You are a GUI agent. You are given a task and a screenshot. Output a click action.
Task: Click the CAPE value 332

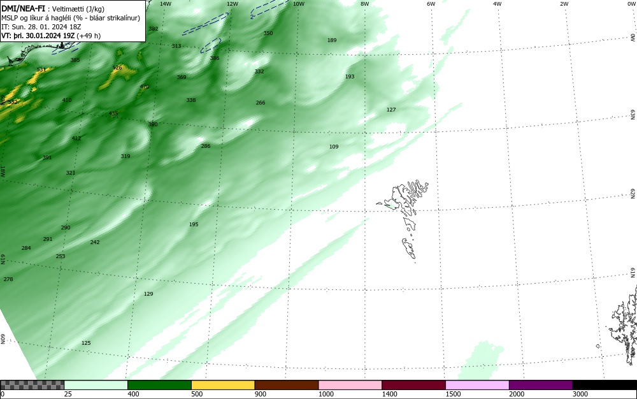coord(259,71)
